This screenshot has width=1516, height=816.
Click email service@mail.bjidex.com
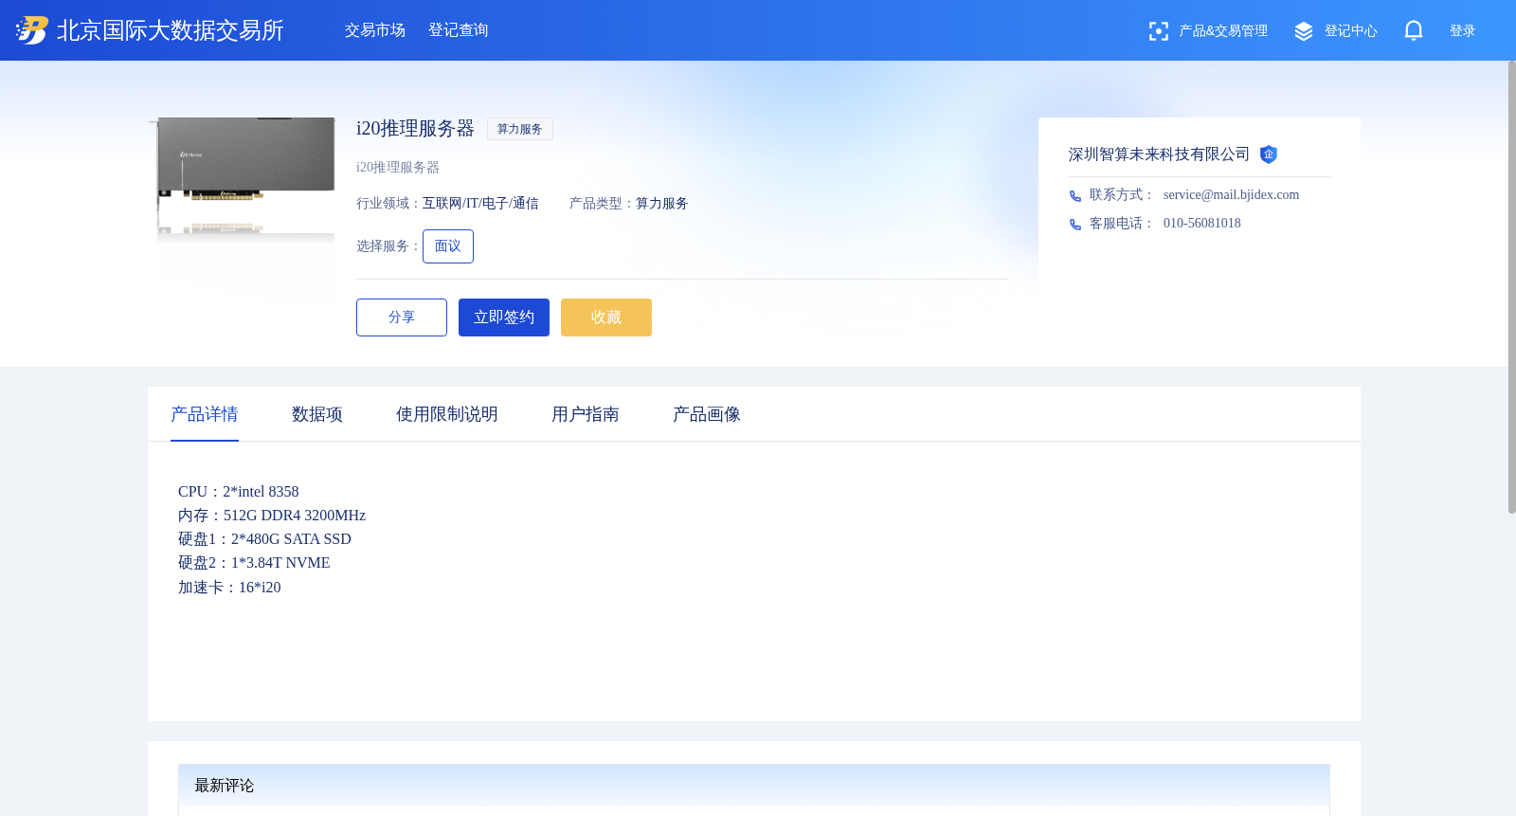1231,195
